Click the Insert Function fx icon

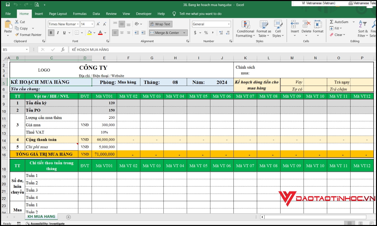pyautogui.click(x=63, y=49)
